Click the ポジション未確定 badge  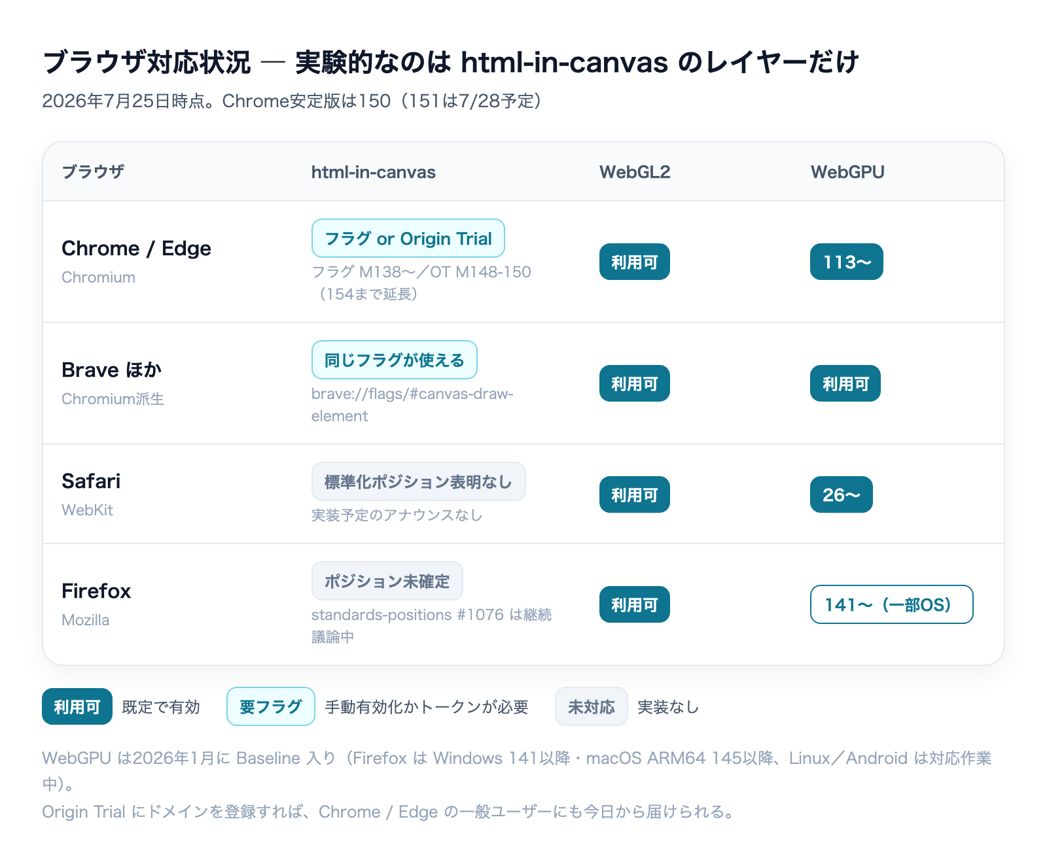click(387, 581)
